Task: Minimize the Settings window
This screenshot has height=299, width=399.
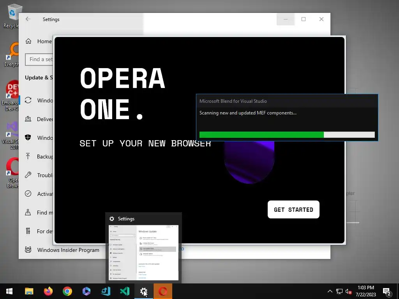Action: 286,19
